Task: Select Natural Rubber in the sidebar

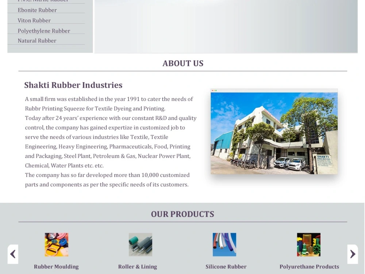Action: pyautogui.click(x=37, y=41)
